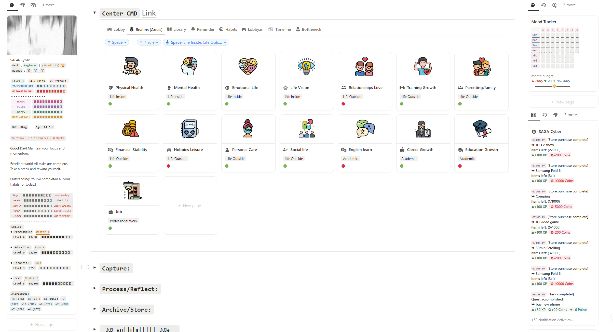Click the Life Vision lightbulb eye icon
Image resolution: width=613 pixels, height=332 pixels.
coord(306,66)
